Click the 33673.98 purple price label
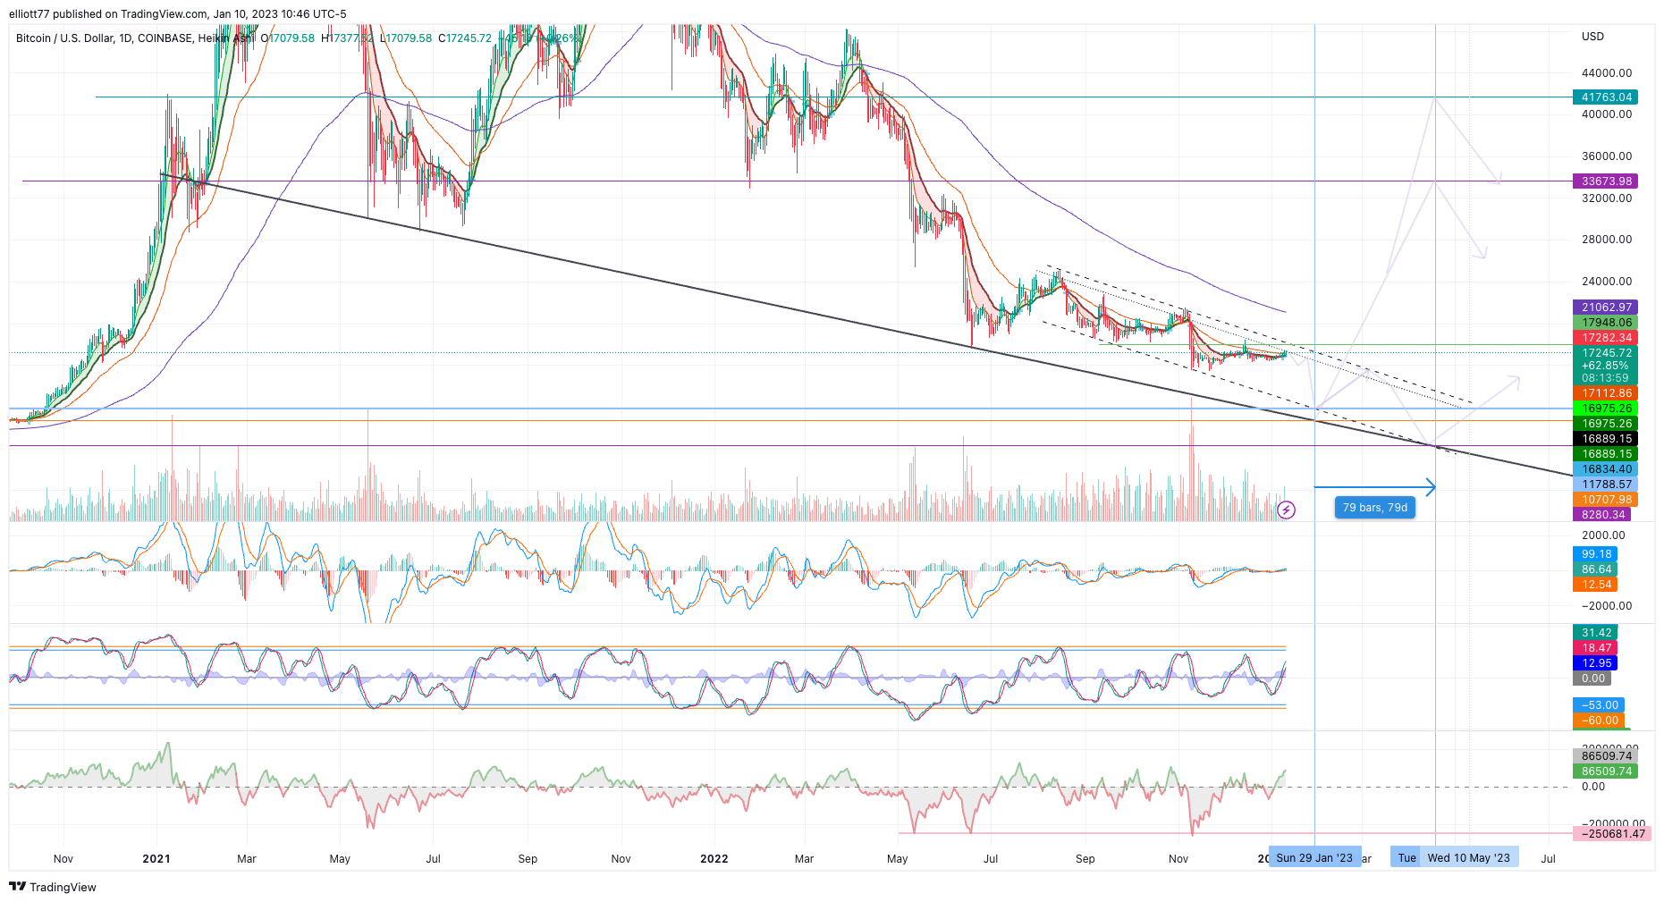The height and width of the screenshot is (902, 1664). [1606, 181]
